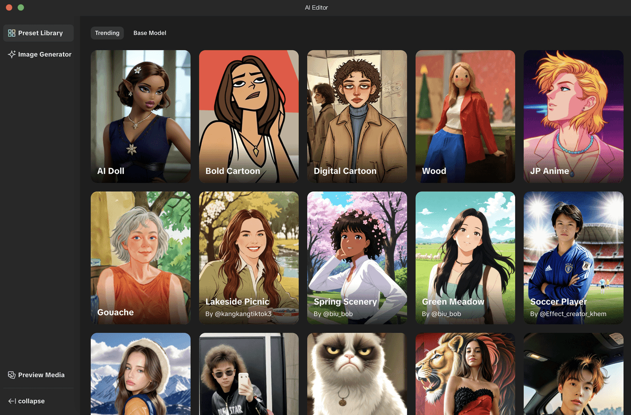Screen dimensions: 631x415
Task: Click By @biu_bob under Spring Scenery
Action: 333,314
